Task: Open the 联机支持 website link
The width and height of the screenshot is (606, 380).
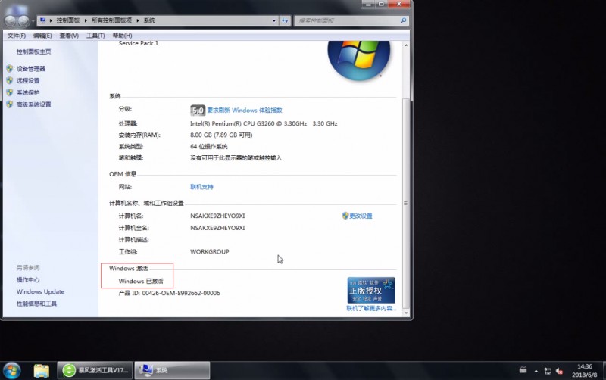Action: [x=201, y=187]
